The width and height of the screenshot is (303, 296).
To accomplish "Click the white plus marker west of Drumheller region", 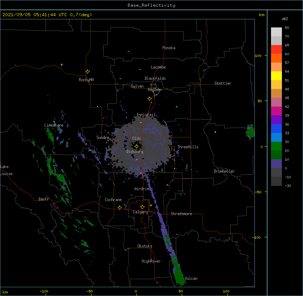I will pos(215,132).
